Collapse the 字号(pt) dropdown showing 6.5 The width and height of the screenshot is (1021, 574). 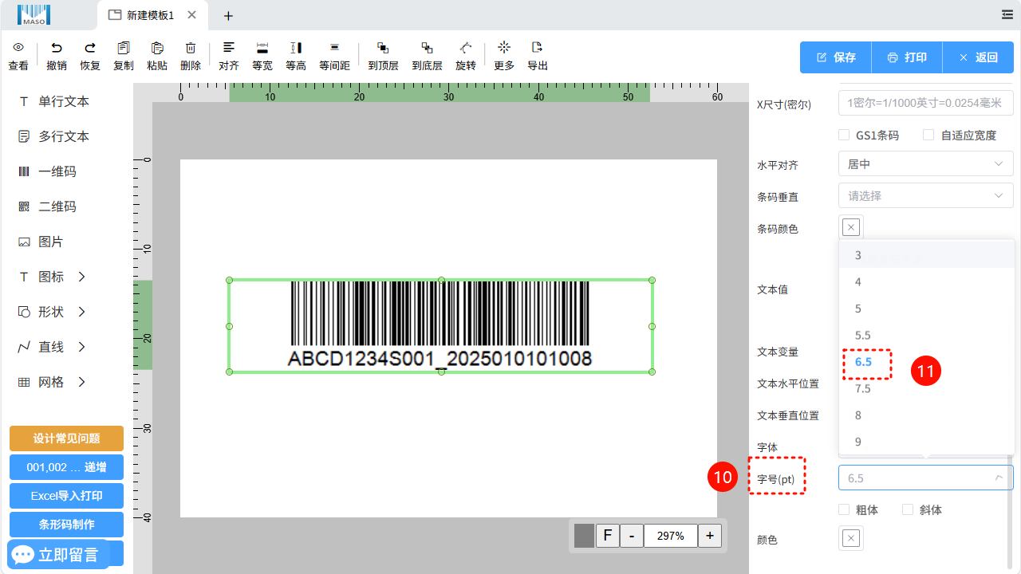(x=926, y=478)
